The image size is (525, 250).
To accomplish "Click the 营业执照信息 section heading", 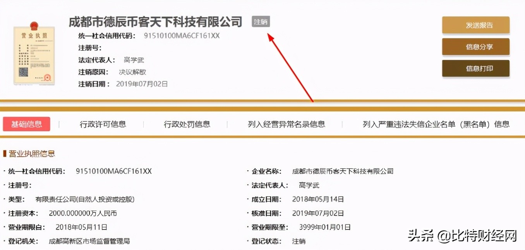I will [x=32, y=154].
